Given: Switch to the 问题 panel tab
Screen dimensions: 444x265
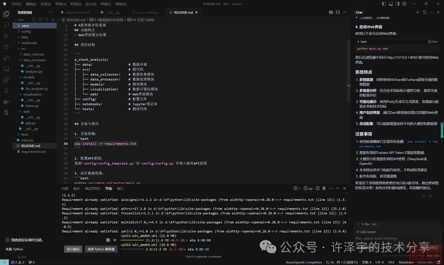Looking at the screenshot, I should click(x=65, y=189).
